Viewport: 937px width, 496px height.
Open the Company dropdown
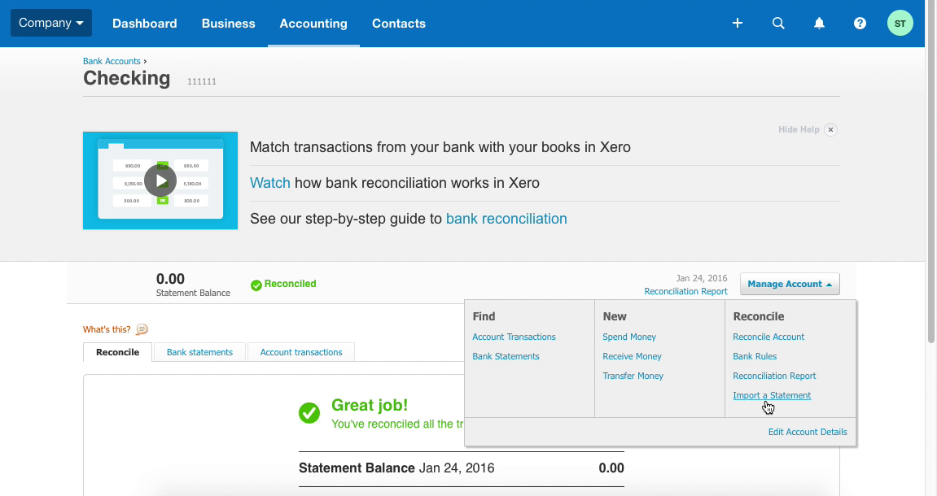click(51, 23)
